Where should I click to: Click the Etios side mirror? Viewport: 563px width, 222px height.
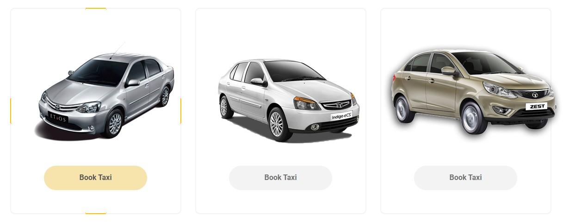click(133, 83)
